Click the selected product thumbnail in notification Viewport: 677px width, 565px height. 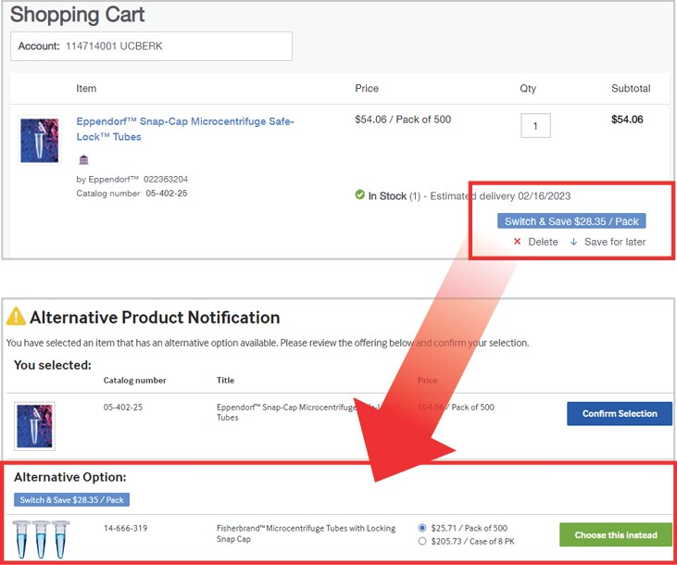point(34,425)
